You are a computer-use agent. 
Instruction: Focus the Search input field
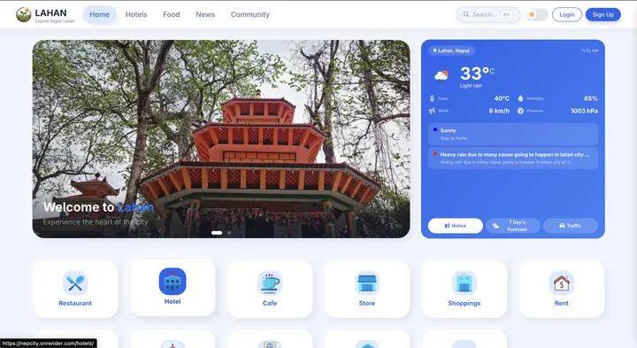click(x=487, y=15)
